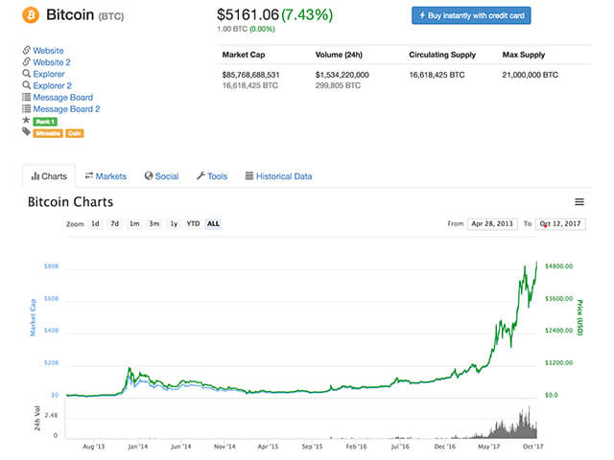Click the $1200.00 price axis label
The image size is (614, 460).
click(558, 363)
